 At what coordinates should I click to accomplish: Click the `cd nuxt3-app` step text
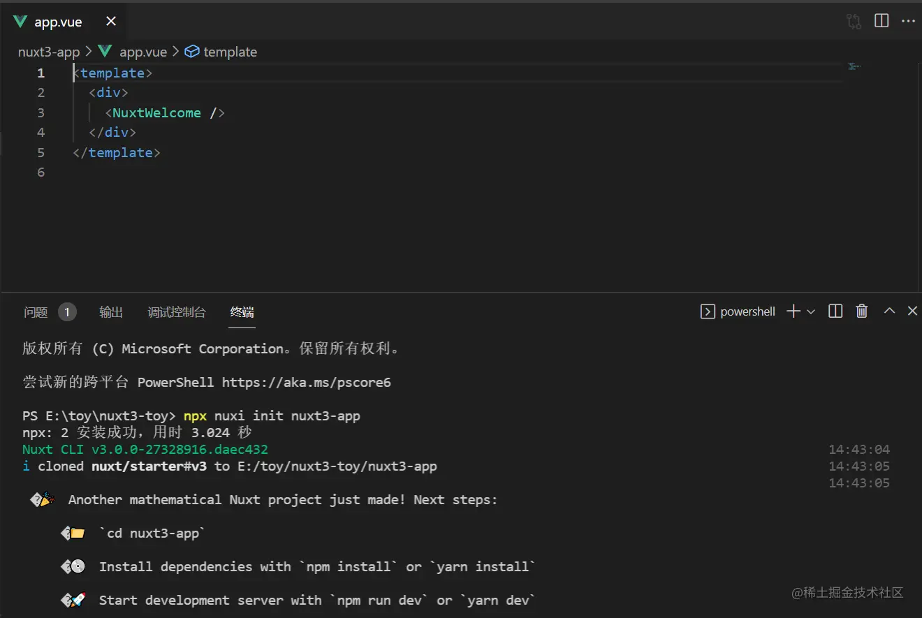click(152, 534)
